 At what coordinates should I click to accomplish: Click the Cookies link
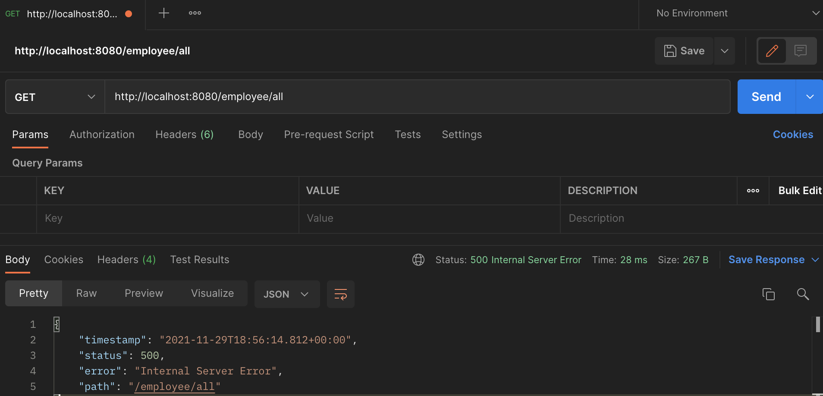click(793, 135)
